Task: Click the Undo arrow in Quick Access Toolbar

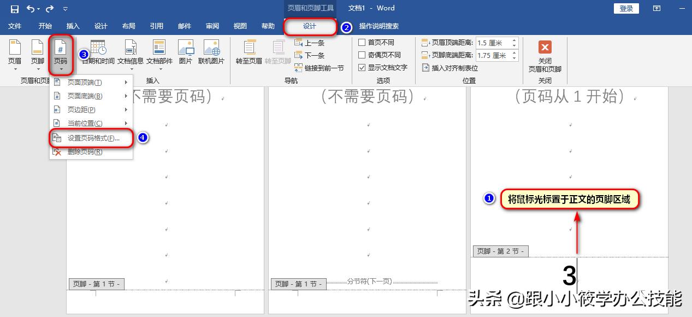Action: point(31,8)
